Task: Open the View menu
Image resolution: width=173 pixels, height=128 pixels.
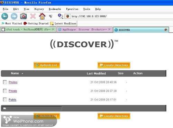Action: click(x=26, y=9)
